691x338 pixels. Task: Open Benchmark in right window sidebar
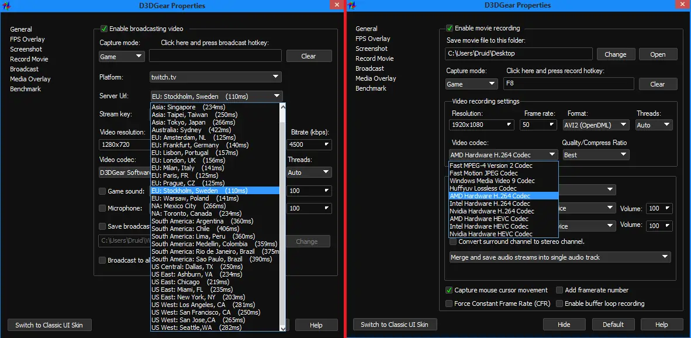click(371, 88)
